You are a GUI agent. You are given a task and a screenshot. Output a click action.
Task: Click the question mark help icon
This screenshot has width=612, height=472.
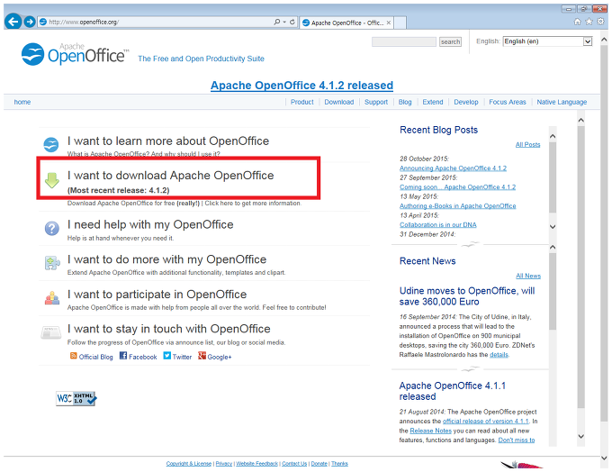[51, 228]
